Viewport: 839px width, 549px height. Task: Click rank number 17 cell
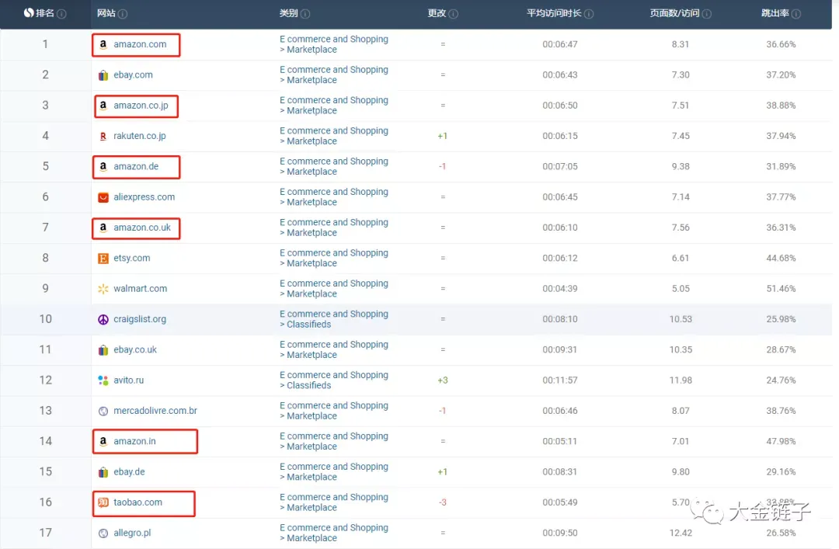(x=46, y=533)
